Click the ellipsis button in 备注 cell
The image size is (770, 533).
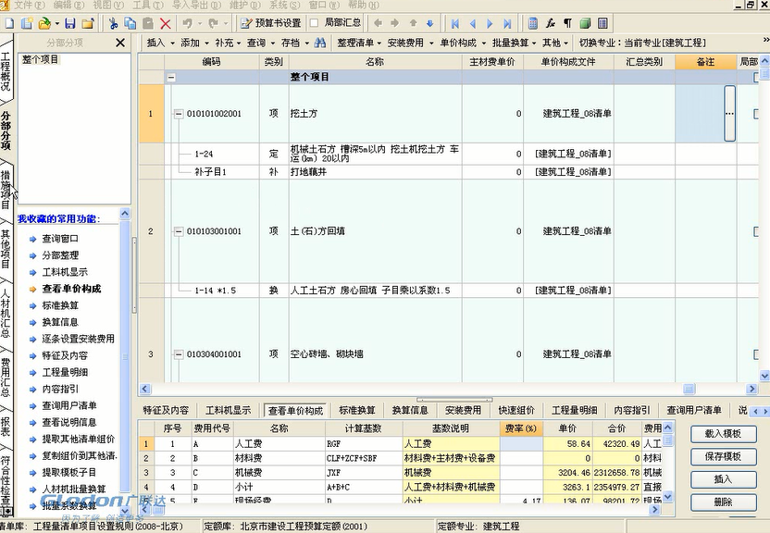(729, 114)
